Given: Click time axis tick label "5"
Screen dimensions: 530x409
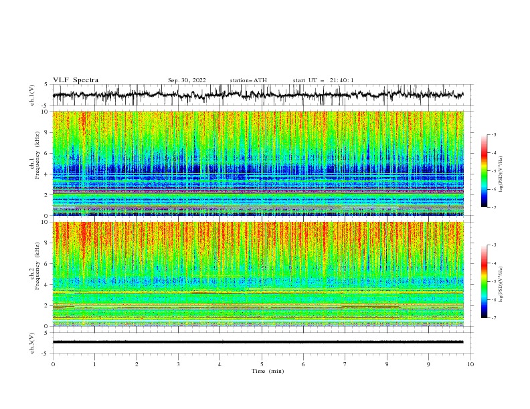Looking at the screenshot, I should tap(262, 364).
